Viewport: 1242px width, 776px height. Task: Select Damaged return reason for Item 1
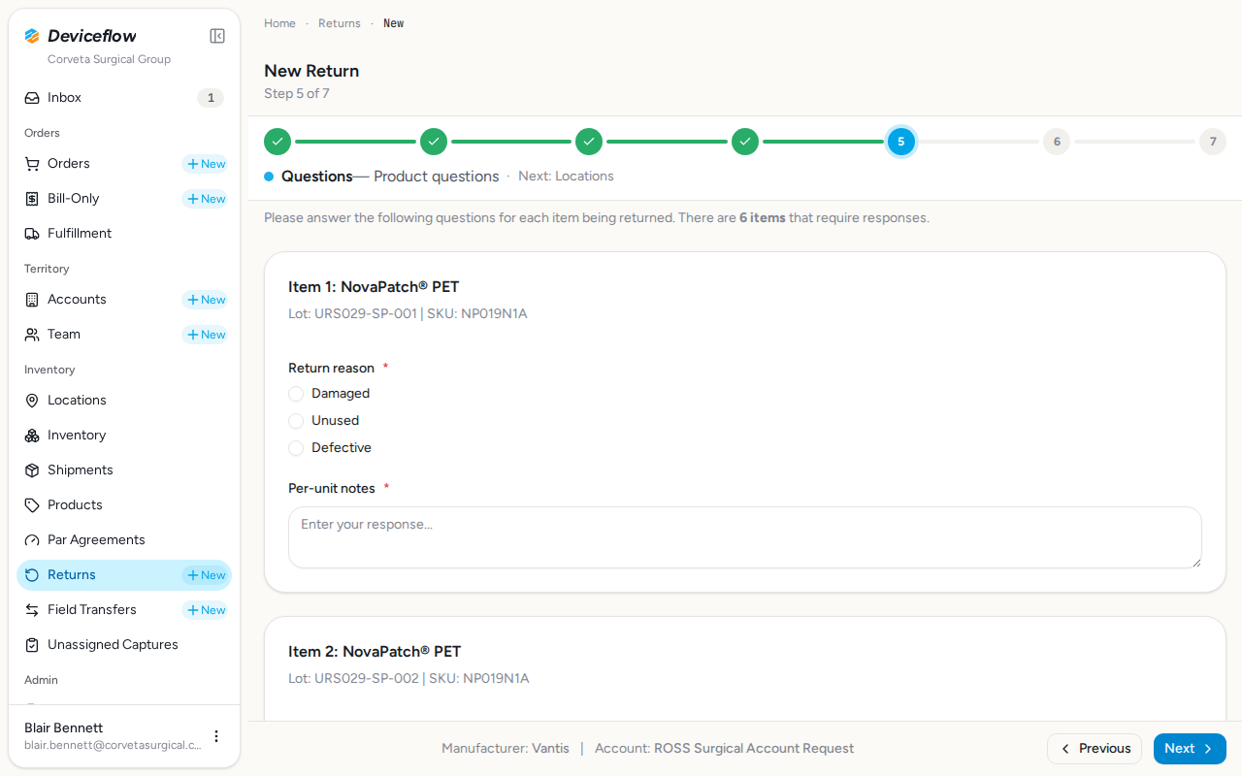click(296, 394)
